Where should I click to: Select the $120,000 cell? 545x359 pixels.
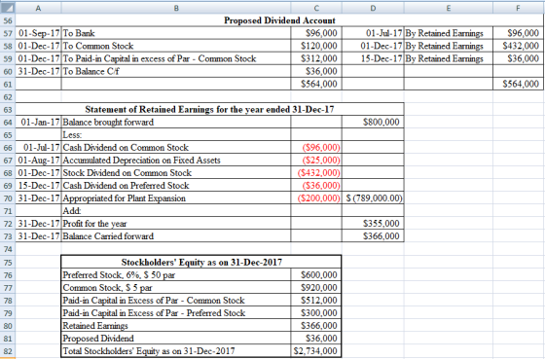(316, 46)
